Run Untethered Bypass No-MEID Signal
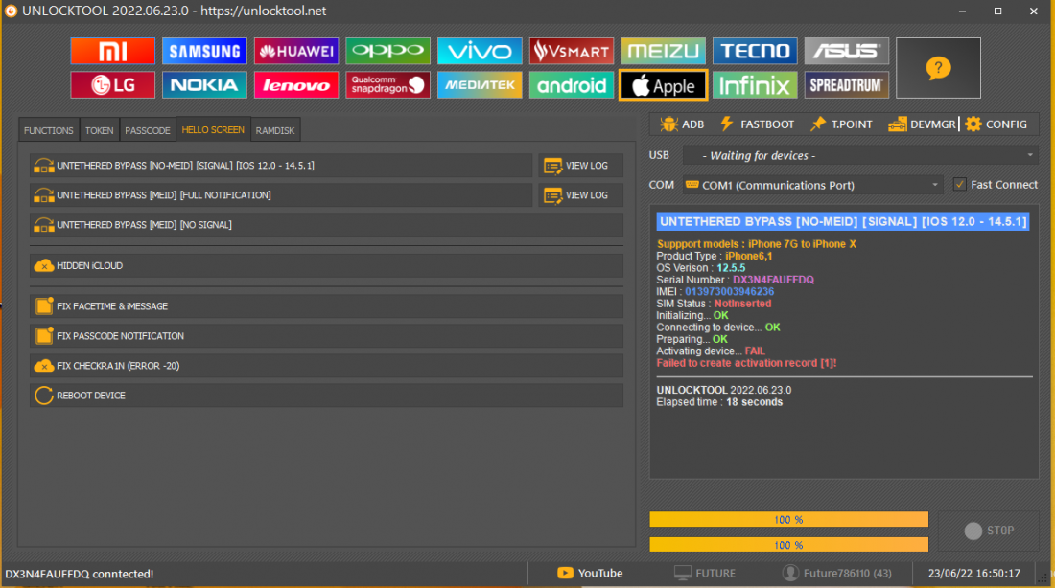The height and width of the screenshot is (588, 1055). (281, 166)
